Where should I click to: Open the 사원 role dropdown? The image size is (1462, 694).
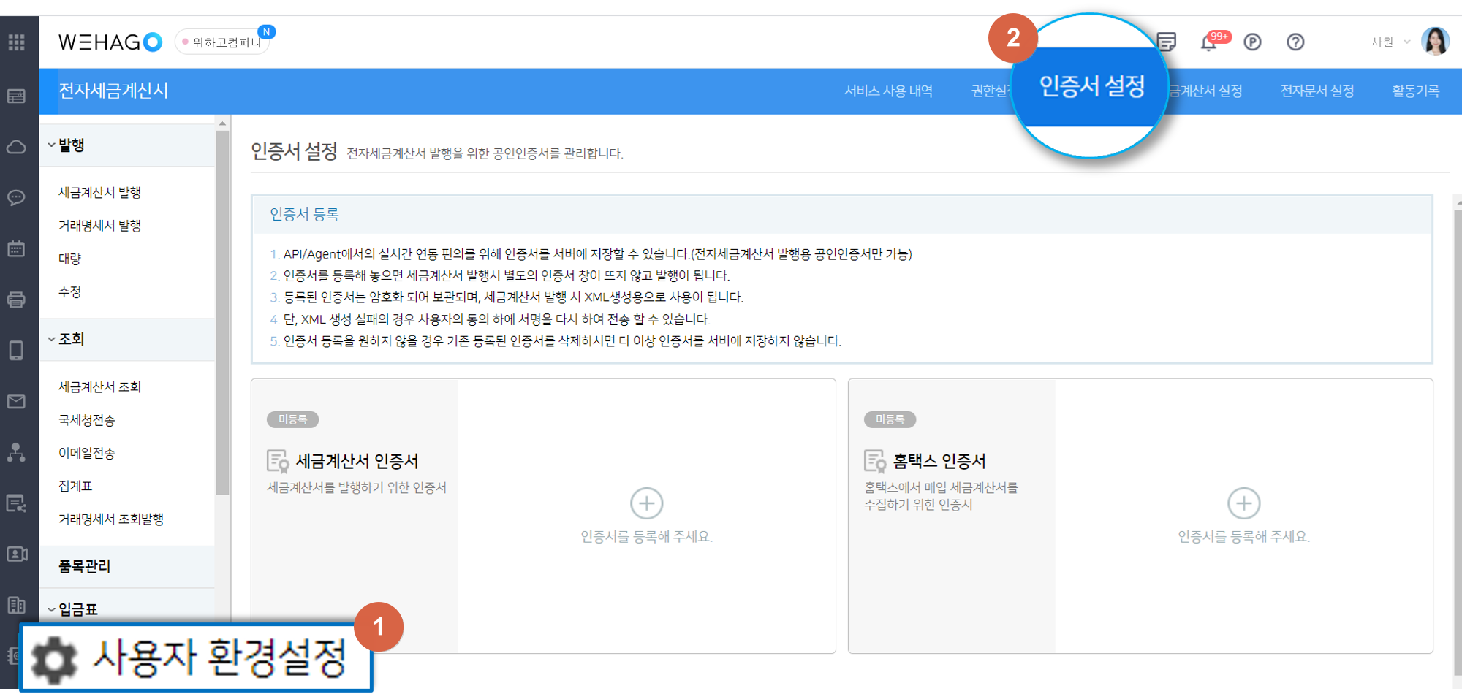(x=1391, y=42)
